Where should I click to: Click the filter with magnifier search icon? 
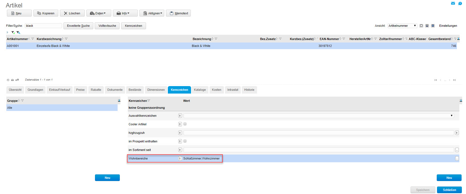coord(18,33)
